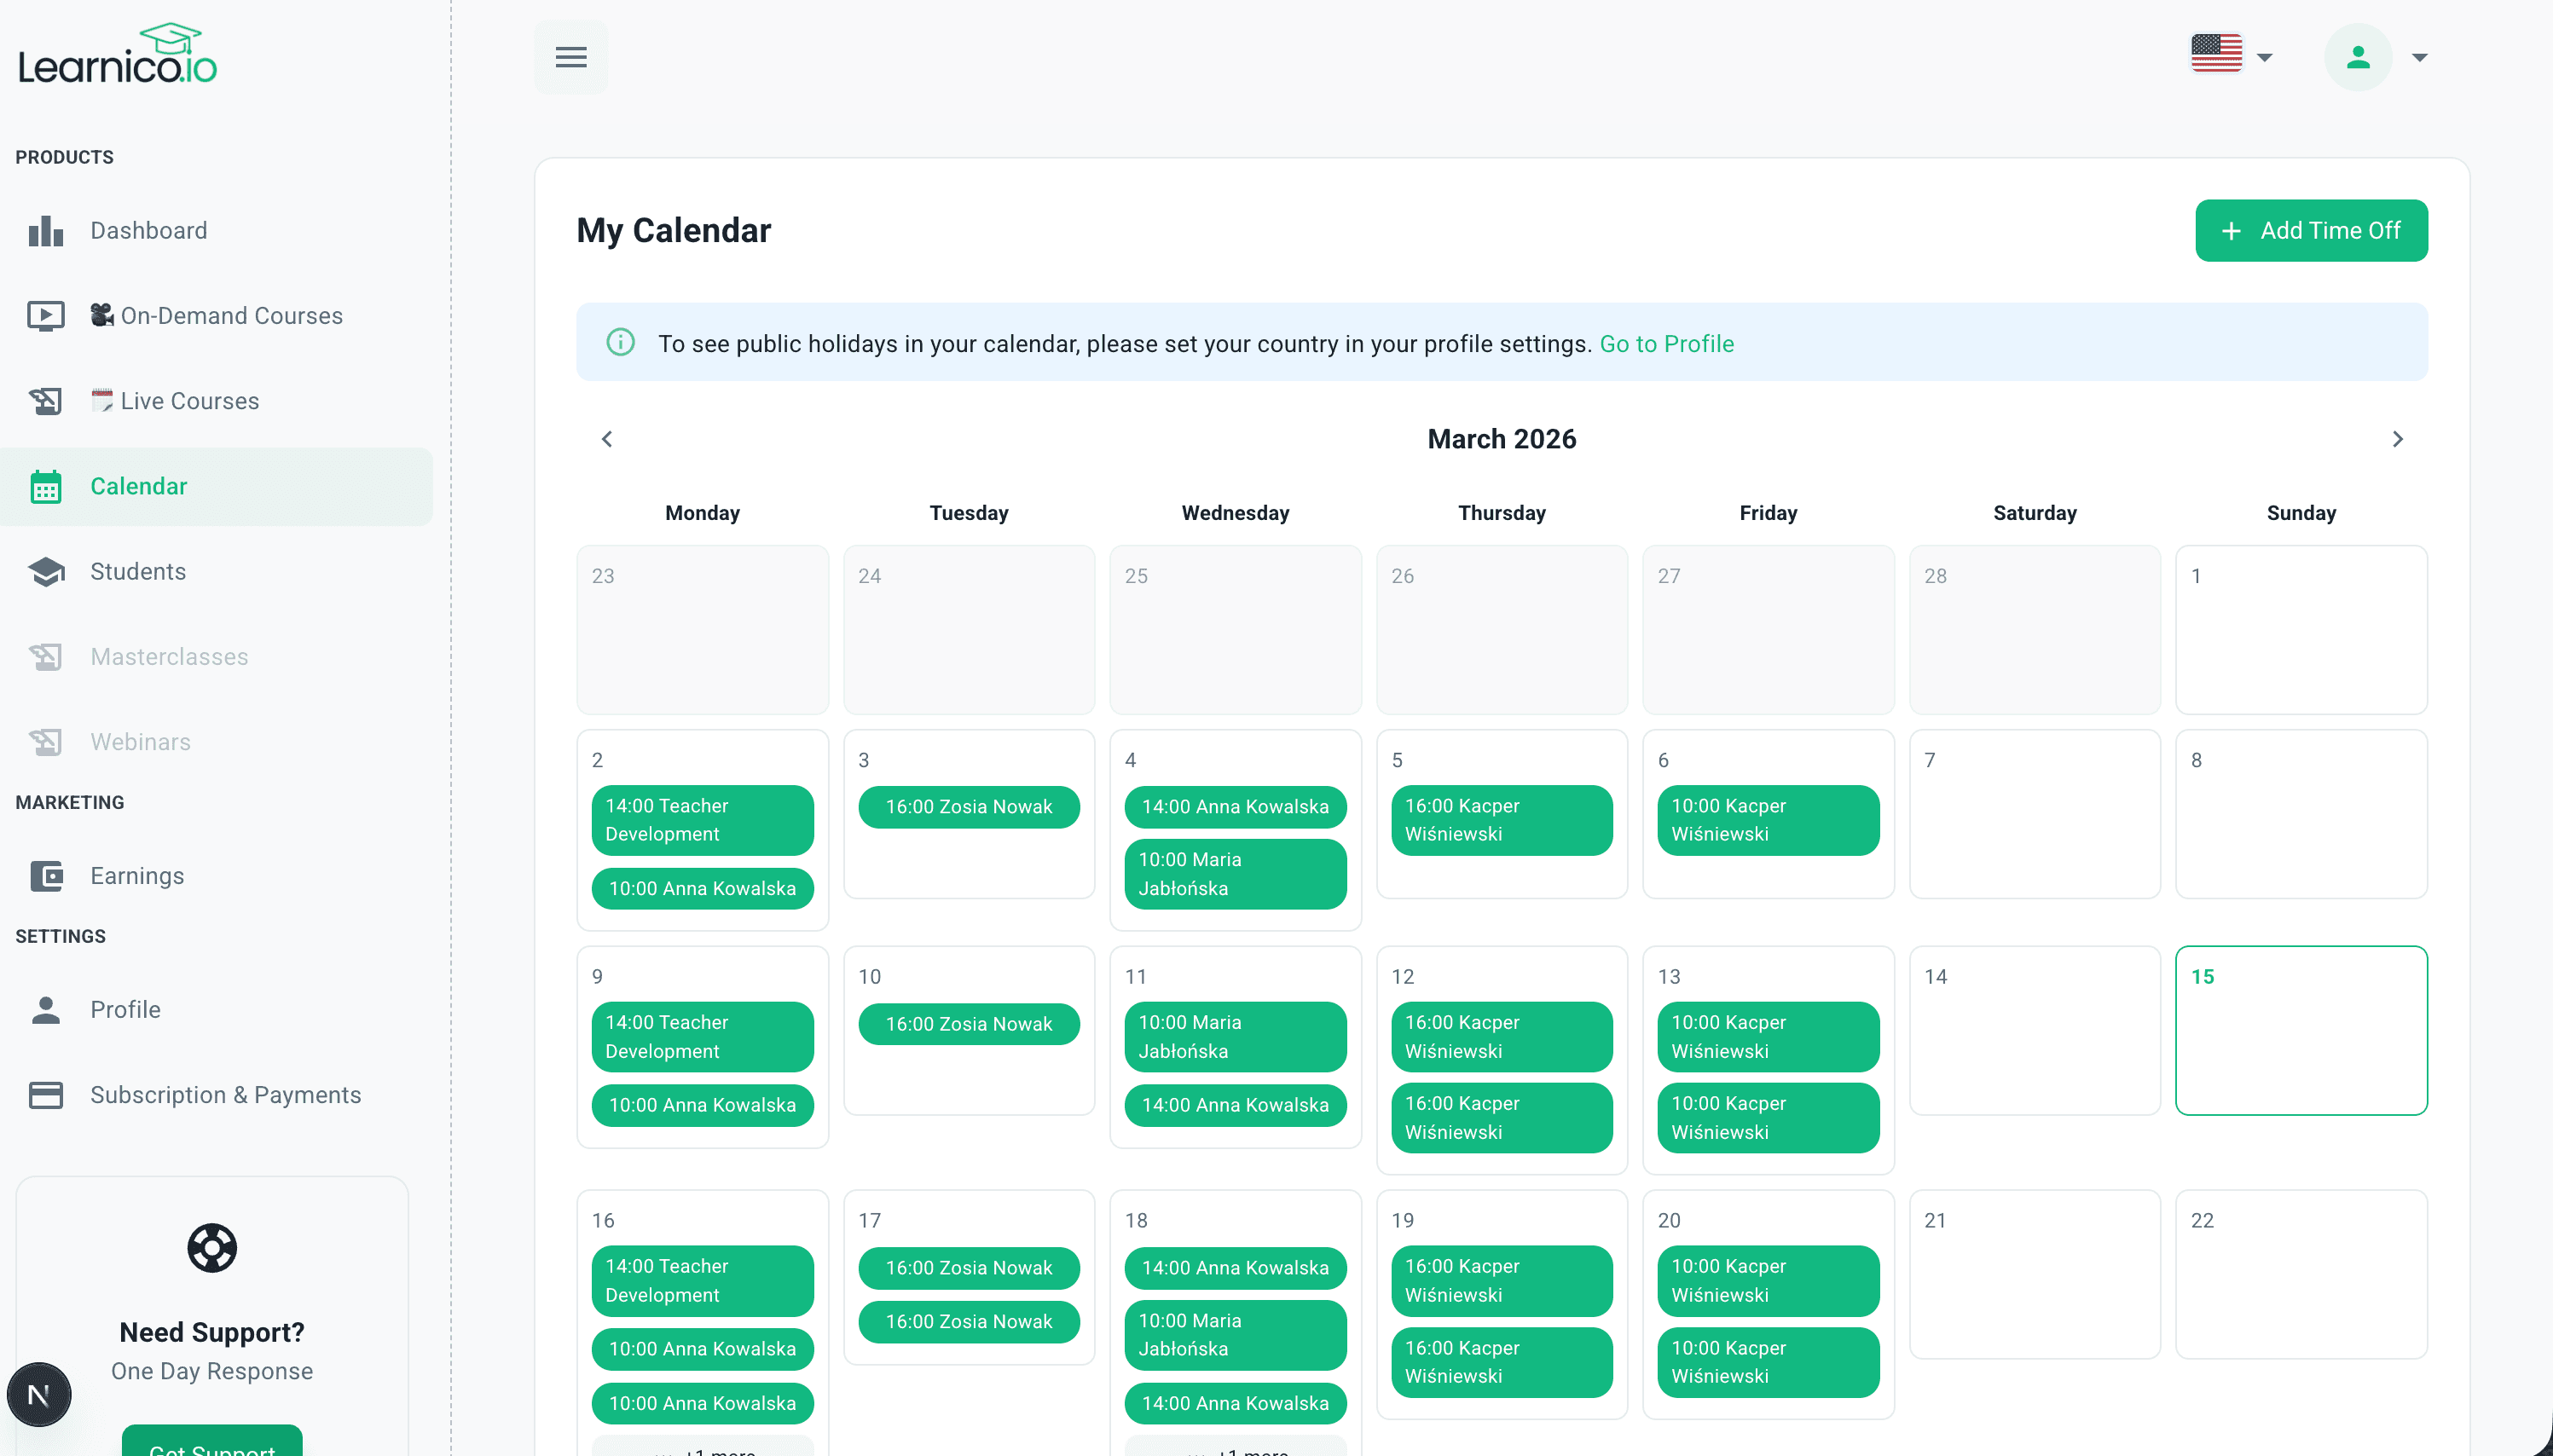The image size is (2553, 1456).
Task: Open the language flag dropdown
Action: coord(2231,55)
